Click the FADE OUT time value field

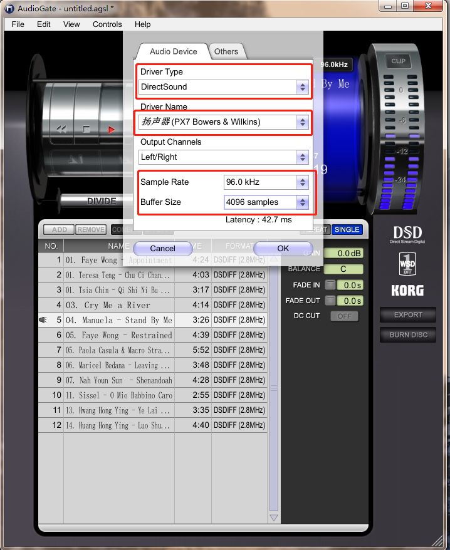click(350, 301)
